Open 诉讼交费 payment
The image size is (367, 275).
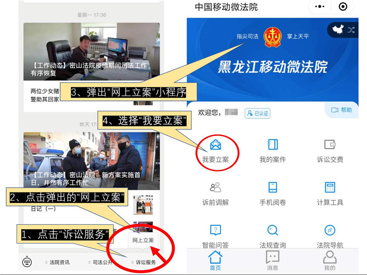(x=330, y=151)
